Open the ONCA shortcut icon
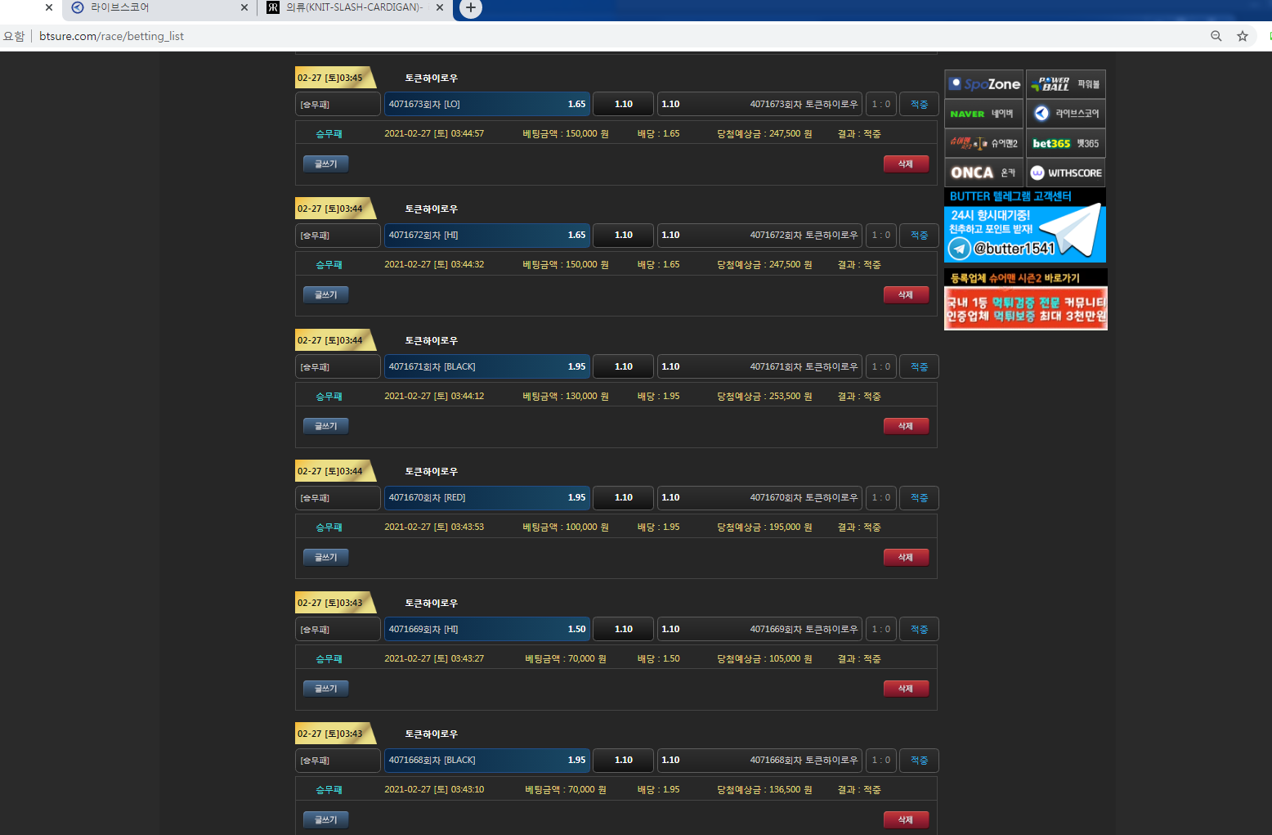 [x=983, y=173]
